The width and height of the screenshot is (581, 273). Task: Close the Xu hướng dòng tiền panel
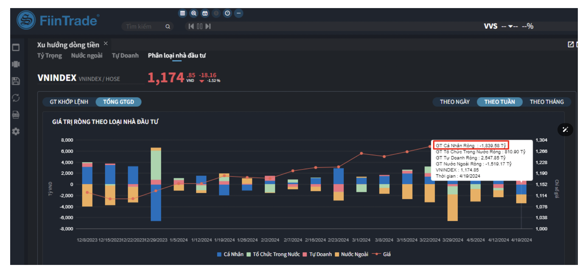[106, 44]
